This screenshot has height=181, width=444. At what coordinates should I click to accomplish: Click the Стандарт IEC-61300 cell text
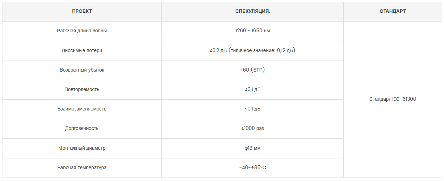tap(393, 99)
